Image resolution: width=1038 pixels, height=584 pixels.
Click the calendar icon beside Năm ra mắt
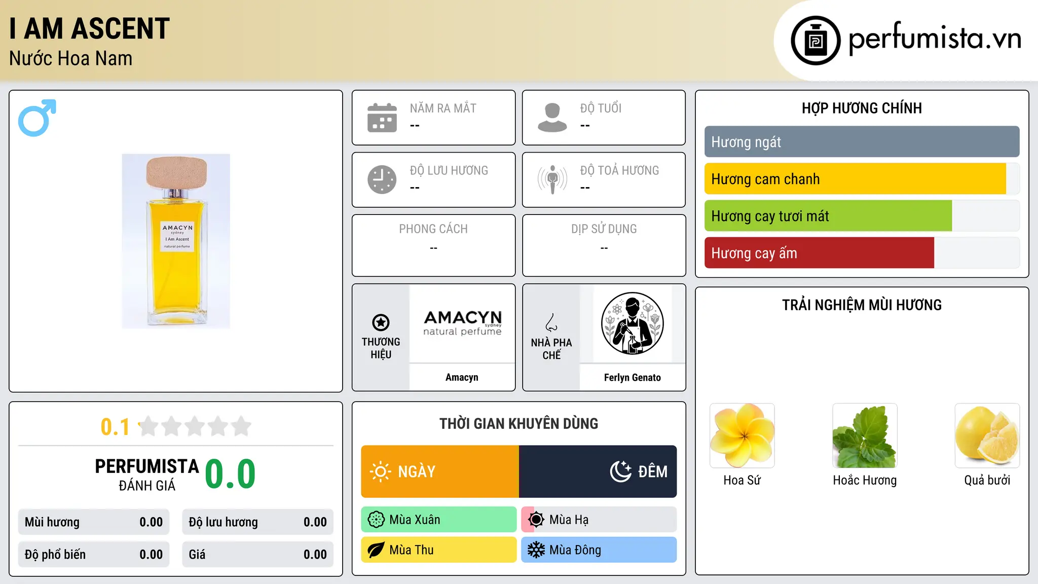click(382, 118)
